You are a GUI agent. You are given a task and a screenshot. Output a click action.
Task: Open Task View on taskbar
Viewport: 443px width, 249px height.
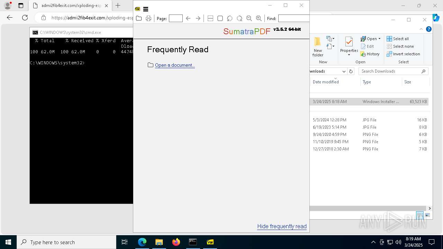125,242
